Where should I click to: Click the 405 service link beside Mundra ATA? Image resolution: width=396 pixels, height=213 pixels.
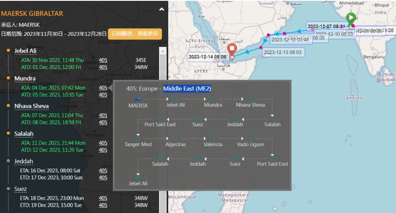(x=103, y=88)
